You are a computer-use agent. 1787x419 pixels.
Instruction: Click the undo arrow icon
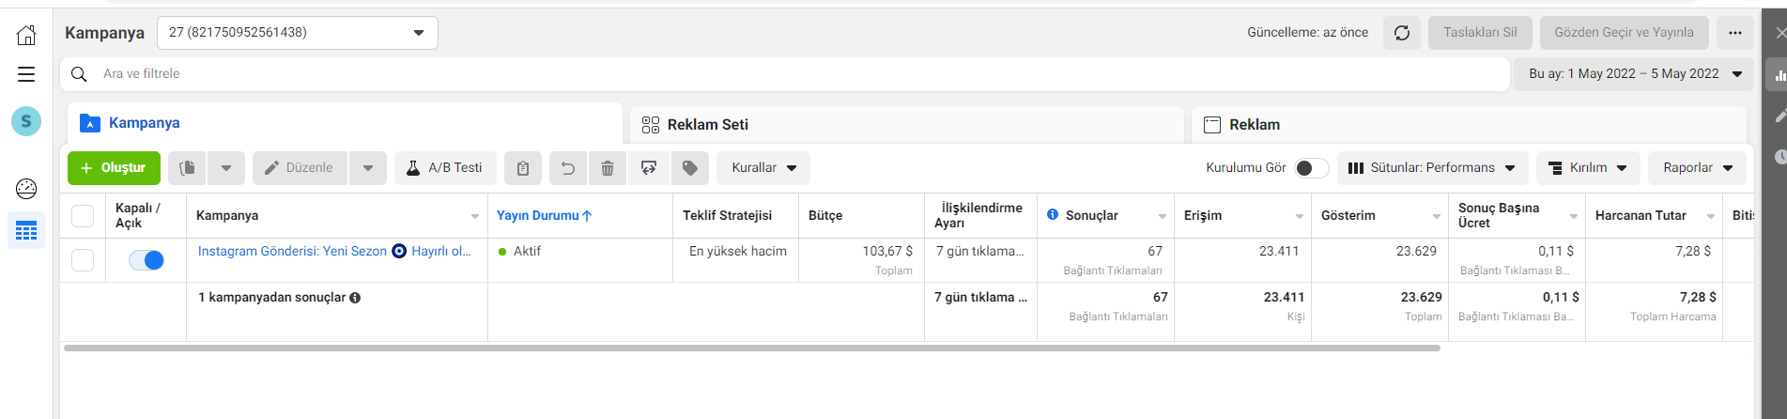click(x=568, y=168)
